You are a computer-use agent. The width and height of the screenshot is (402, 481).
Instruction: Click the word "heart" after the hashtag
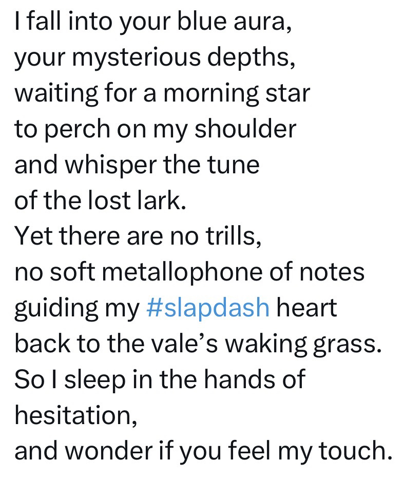pos(307,308)
